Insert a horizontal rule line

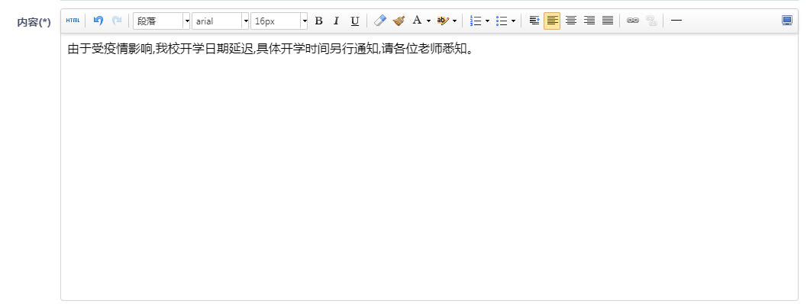click(x=676, y=21)
